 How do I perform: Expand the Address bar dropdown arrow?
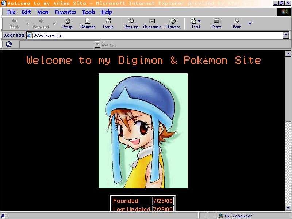286,35
